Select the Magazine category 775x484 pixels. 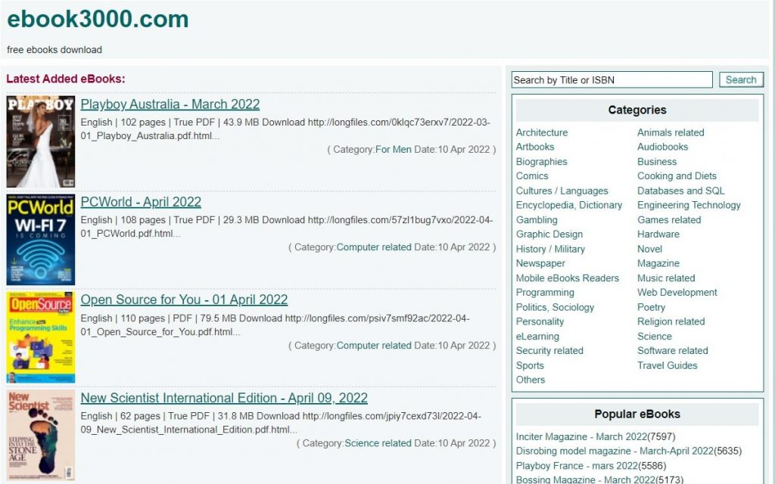[x=658, y=263]
